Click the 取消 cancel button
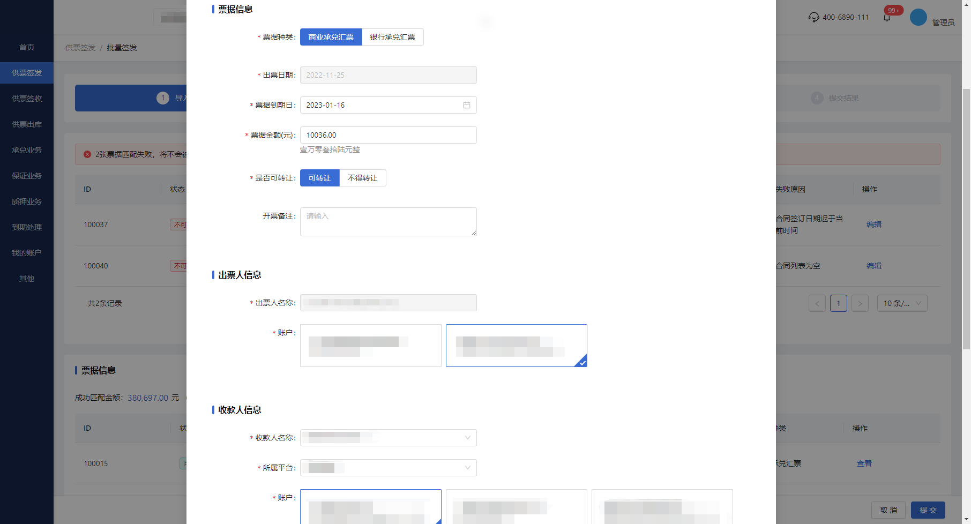Viewport: 971px width, 524px height. tap(888, 510)
